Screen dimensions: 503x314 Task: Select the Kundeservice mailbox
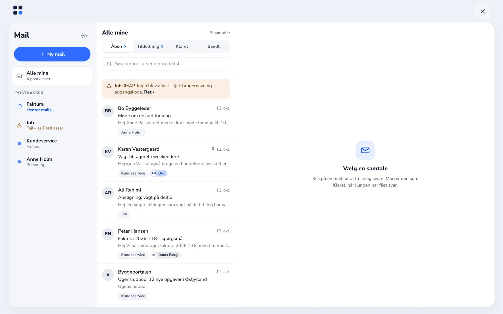pyautogui.click(x=52, y=143)
